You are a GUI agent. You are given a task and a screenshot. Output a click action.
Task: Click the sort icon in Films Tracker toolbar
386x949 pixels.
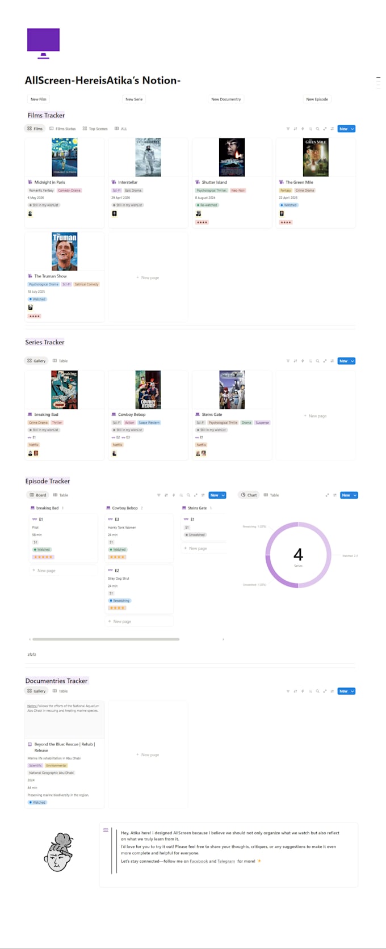(295, 129)
